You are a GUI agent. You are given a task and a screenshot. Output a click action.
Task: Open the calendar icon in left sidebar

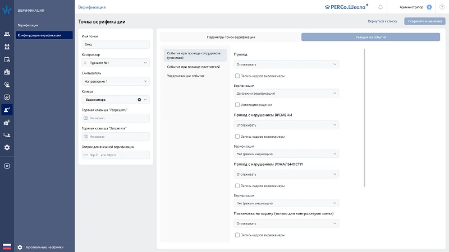click(7, 59)
